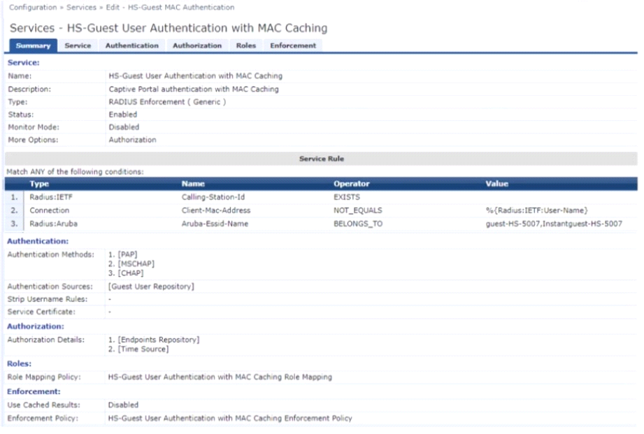The image size is (644, 434).
Task: Click the Roles section heading
Action: point(20,364)
